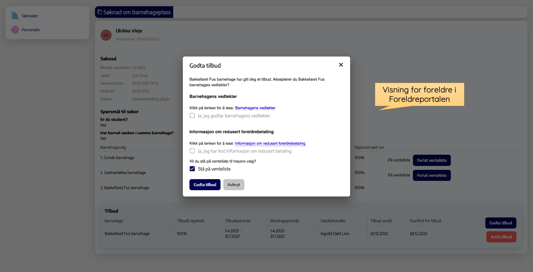The height and width of the screenshot is (272, 533).
Task: Click the copy icon beside Søknad om barnehageplass
Action: pyautogui.click(x=100, y=12)
